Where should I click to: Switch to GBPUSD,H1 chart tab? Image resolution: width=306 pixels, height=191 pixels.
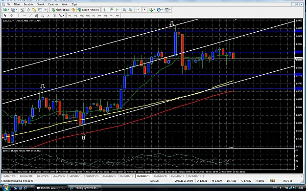pyautogui.click(x=75, y=176)
